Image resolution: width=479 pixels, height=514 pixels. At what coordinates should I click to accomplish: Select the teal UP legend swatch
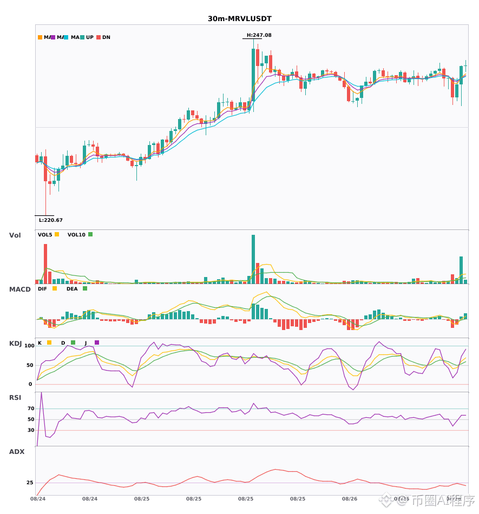pos(82,37)
